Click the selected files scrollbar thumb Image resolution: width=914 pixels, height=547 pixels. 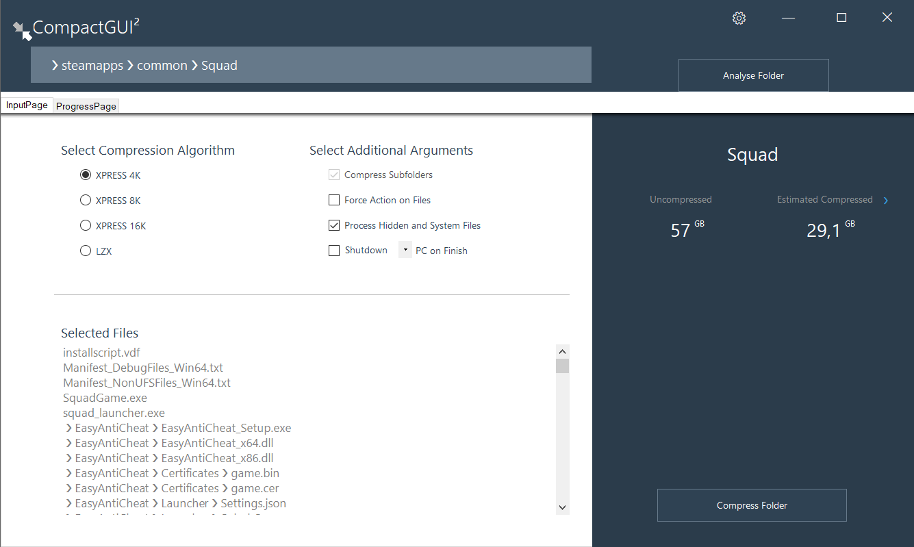(563, 366)
